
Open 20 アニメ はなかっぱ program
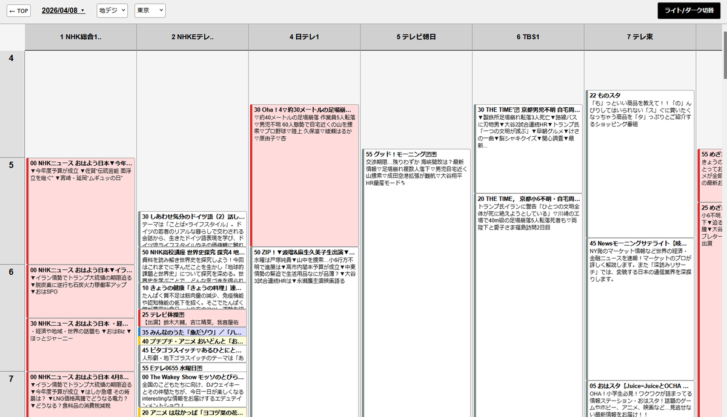pyautogui.click(x=193, y=412)
